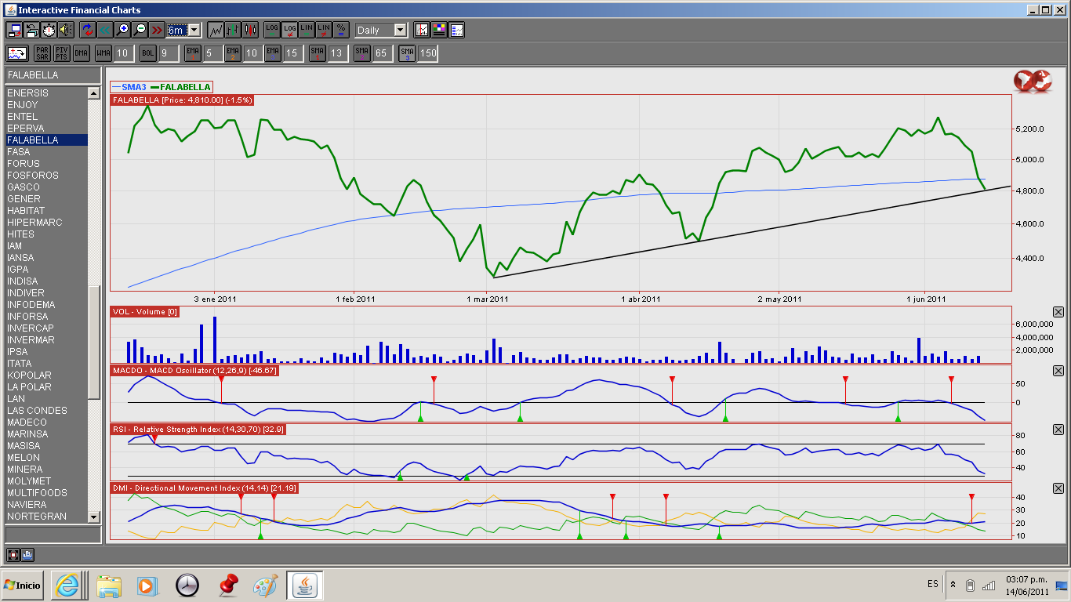Click the zoom in magnifier icon
The image size is (1071, 602).
click(x=122, y=30)
